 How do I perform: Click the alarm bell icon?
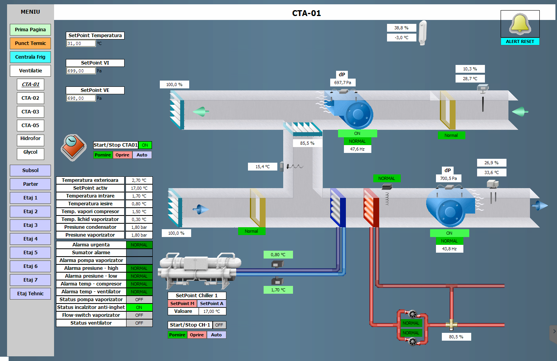point(520,24)
